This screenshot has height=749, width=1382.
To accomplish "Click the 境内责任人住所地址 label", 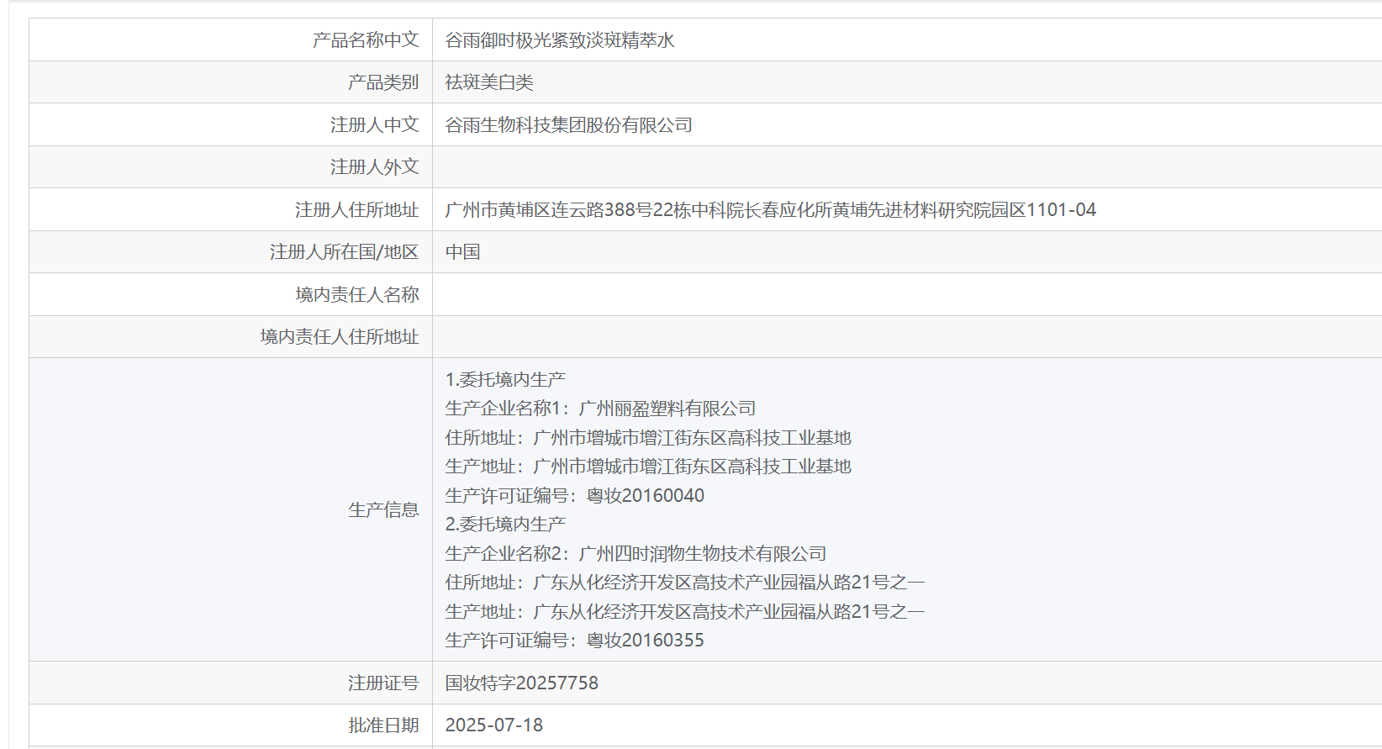I will (x=339, y=337).
